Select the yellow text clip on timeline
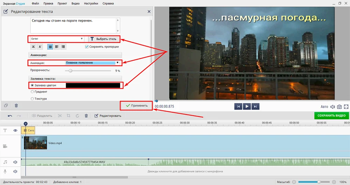350x185 pixels. (x=28, y=131)
